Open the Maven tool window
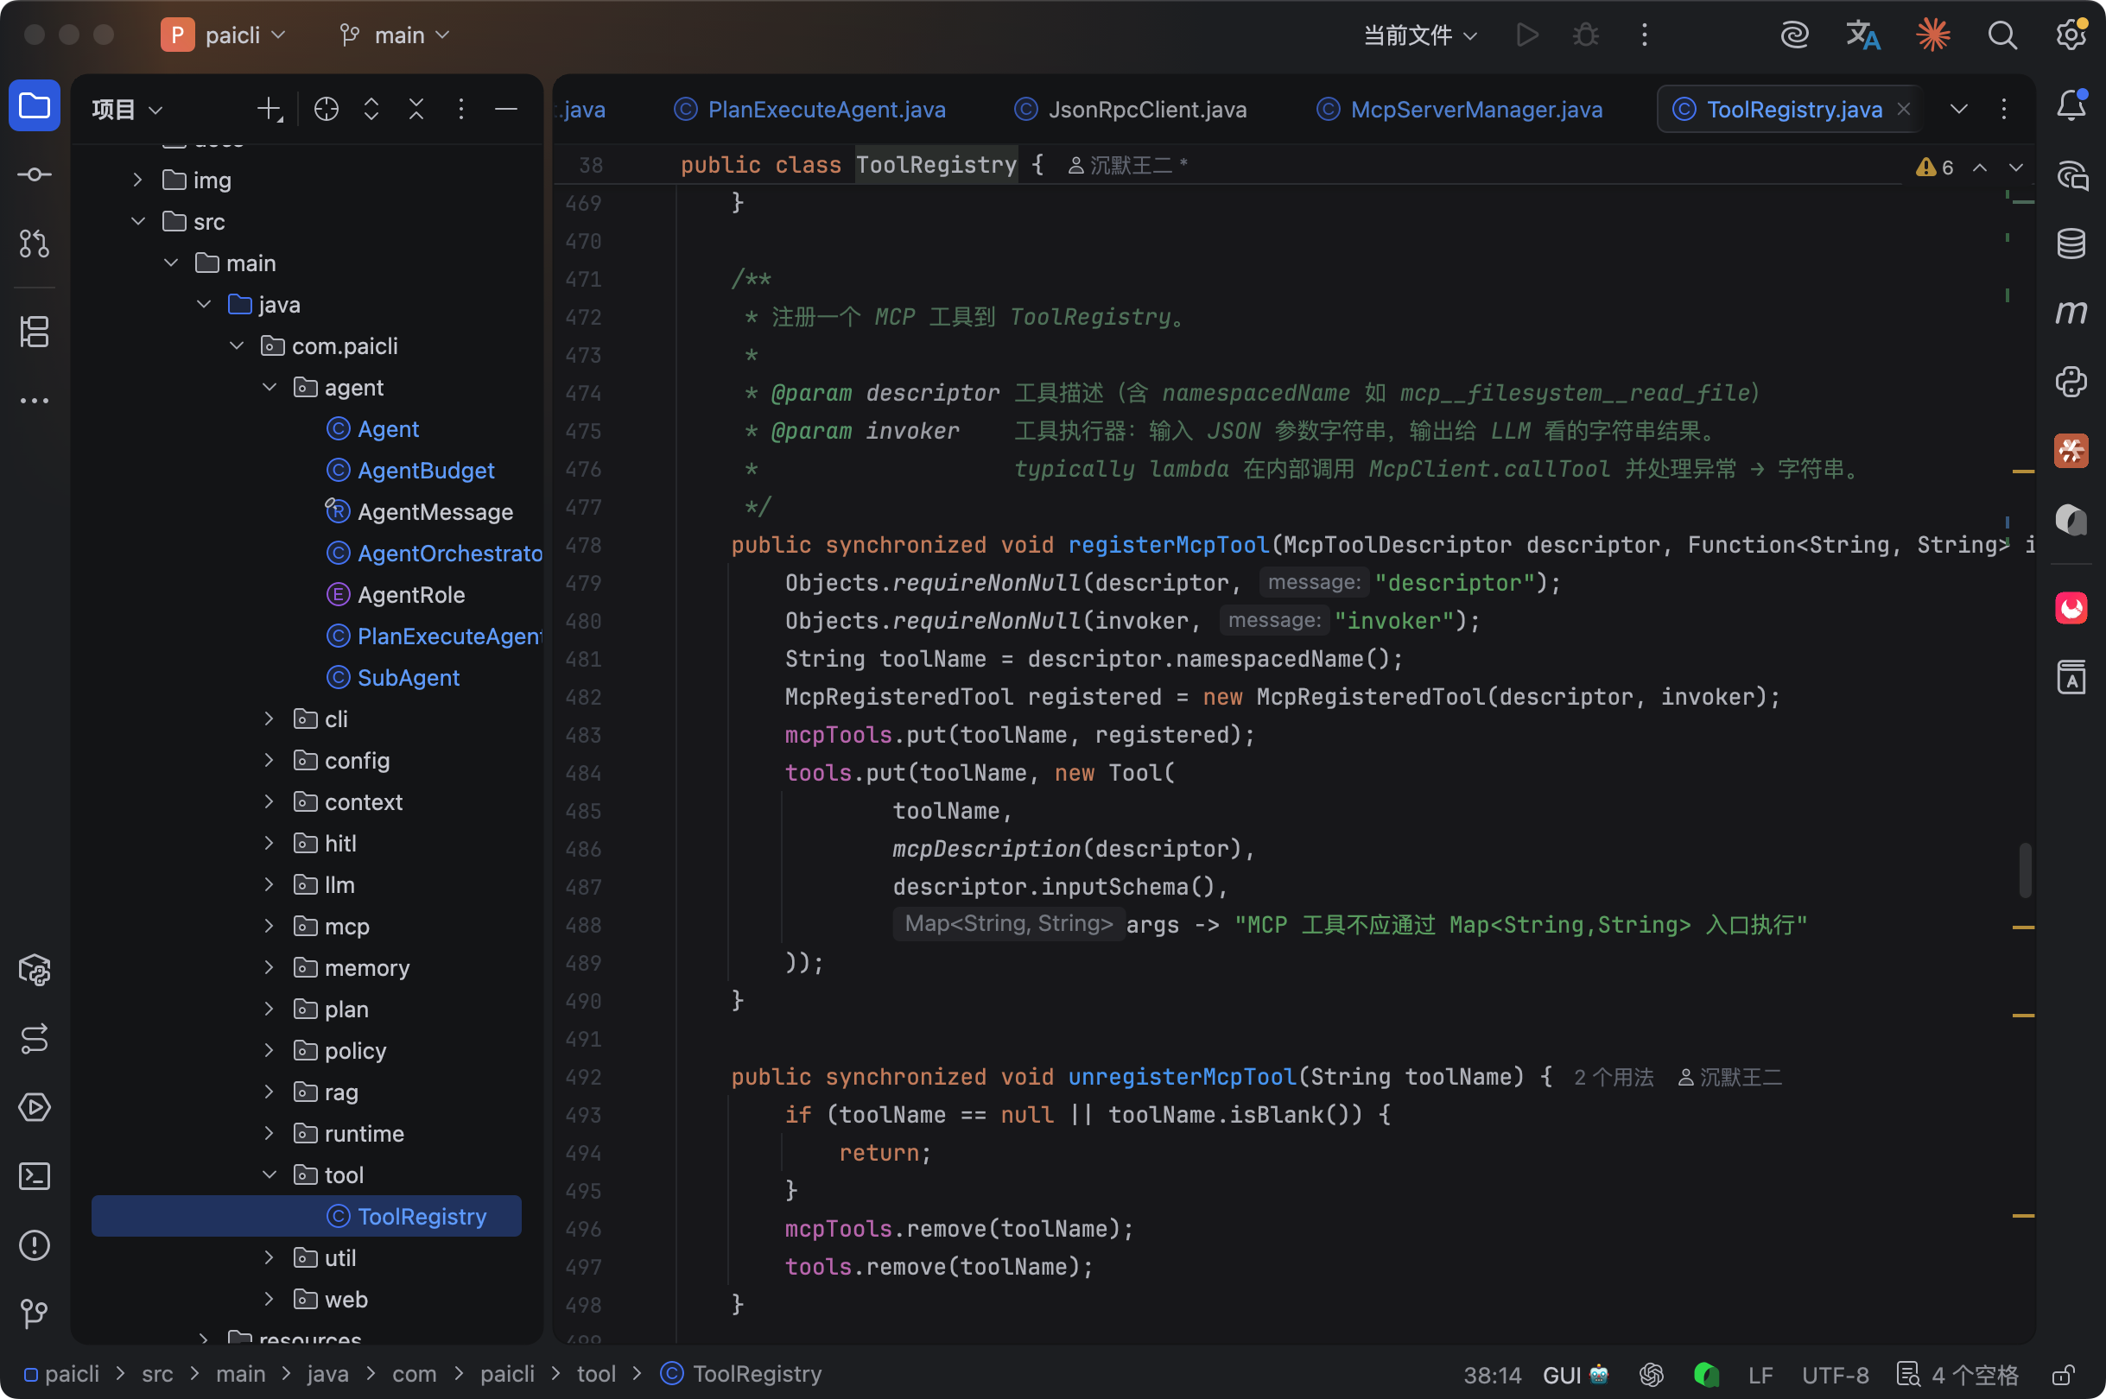This screenshot has height=1399, width=2106. tap(2071, 313)
